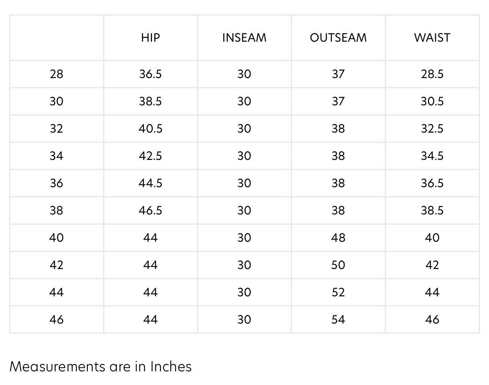Click the WAIST column header

(x=432, y=38)
